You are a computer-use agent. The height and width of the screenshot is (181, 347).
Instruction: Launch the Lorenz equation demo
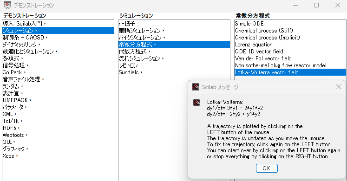[x=290, y=45]
